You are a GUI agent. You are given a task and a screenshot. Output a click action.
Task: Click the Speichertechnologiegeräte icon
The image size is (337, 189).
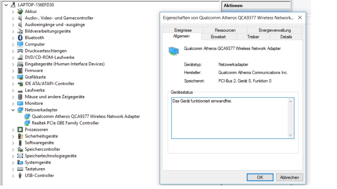pyautogui.click(x=20, y=156)
